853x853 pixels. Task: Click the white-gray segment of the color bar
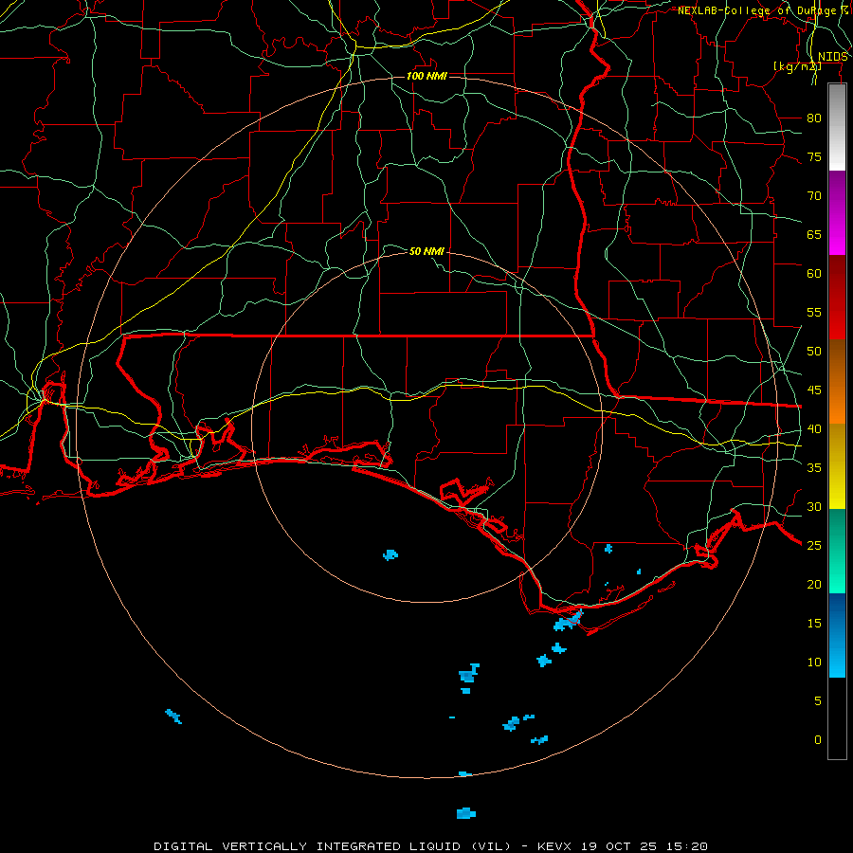(x=837, y=127)
